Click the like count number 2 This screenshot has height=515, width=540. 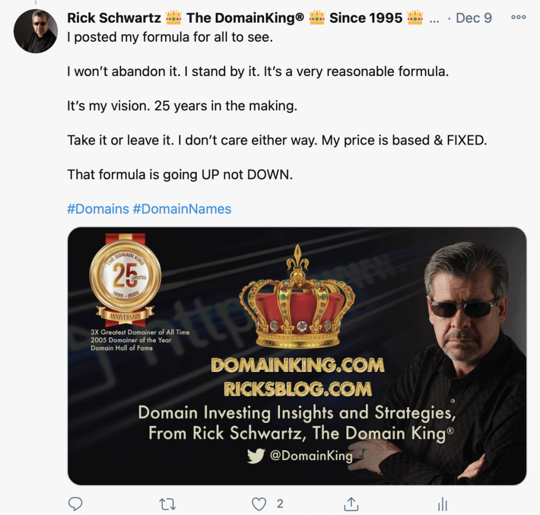coord(280,503)
